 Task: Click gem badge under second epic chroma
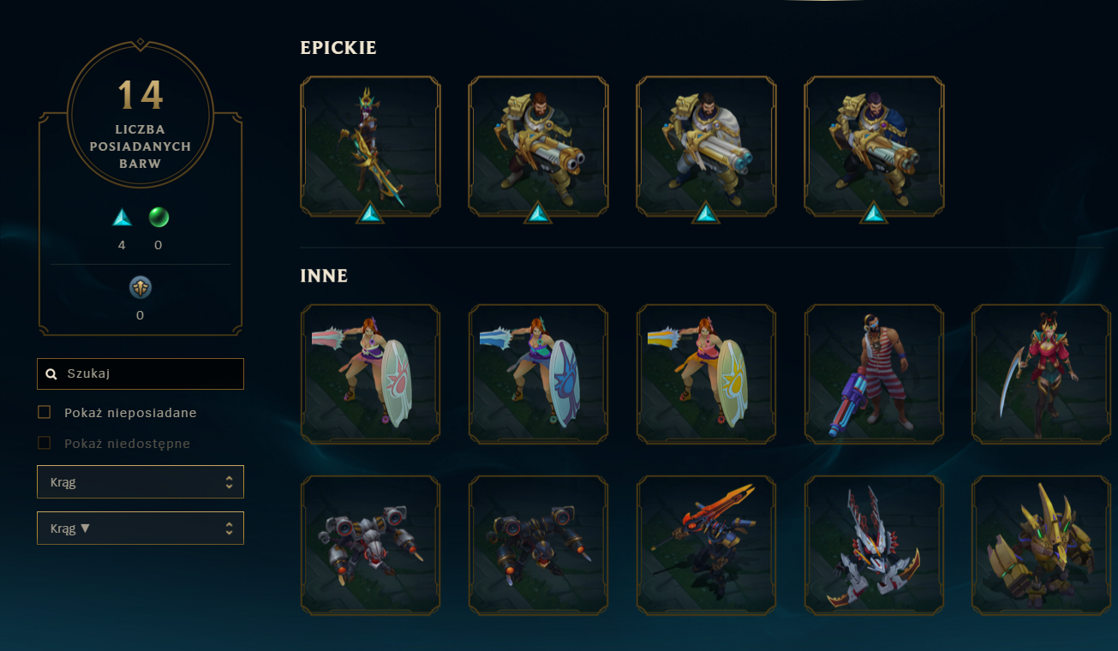[x=538, y=212]
